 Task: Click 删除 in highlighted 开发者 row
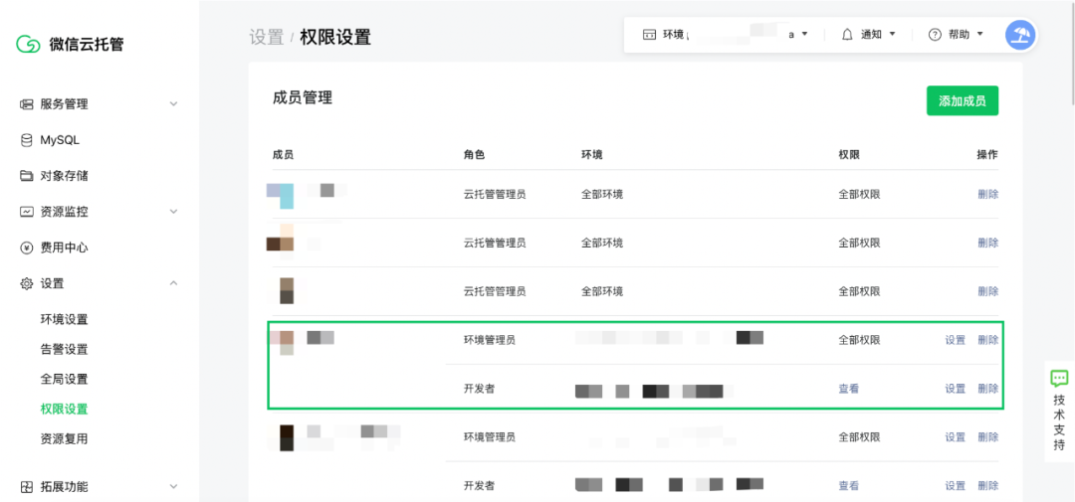click(988, 389)
